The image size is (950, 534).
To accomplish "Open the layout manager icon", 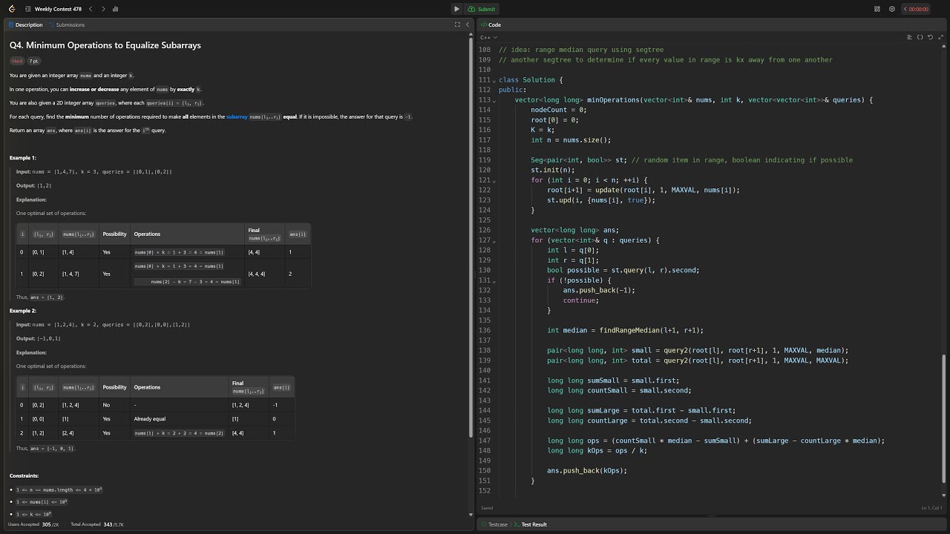I will pyautogui.click(x=877, y=9).
